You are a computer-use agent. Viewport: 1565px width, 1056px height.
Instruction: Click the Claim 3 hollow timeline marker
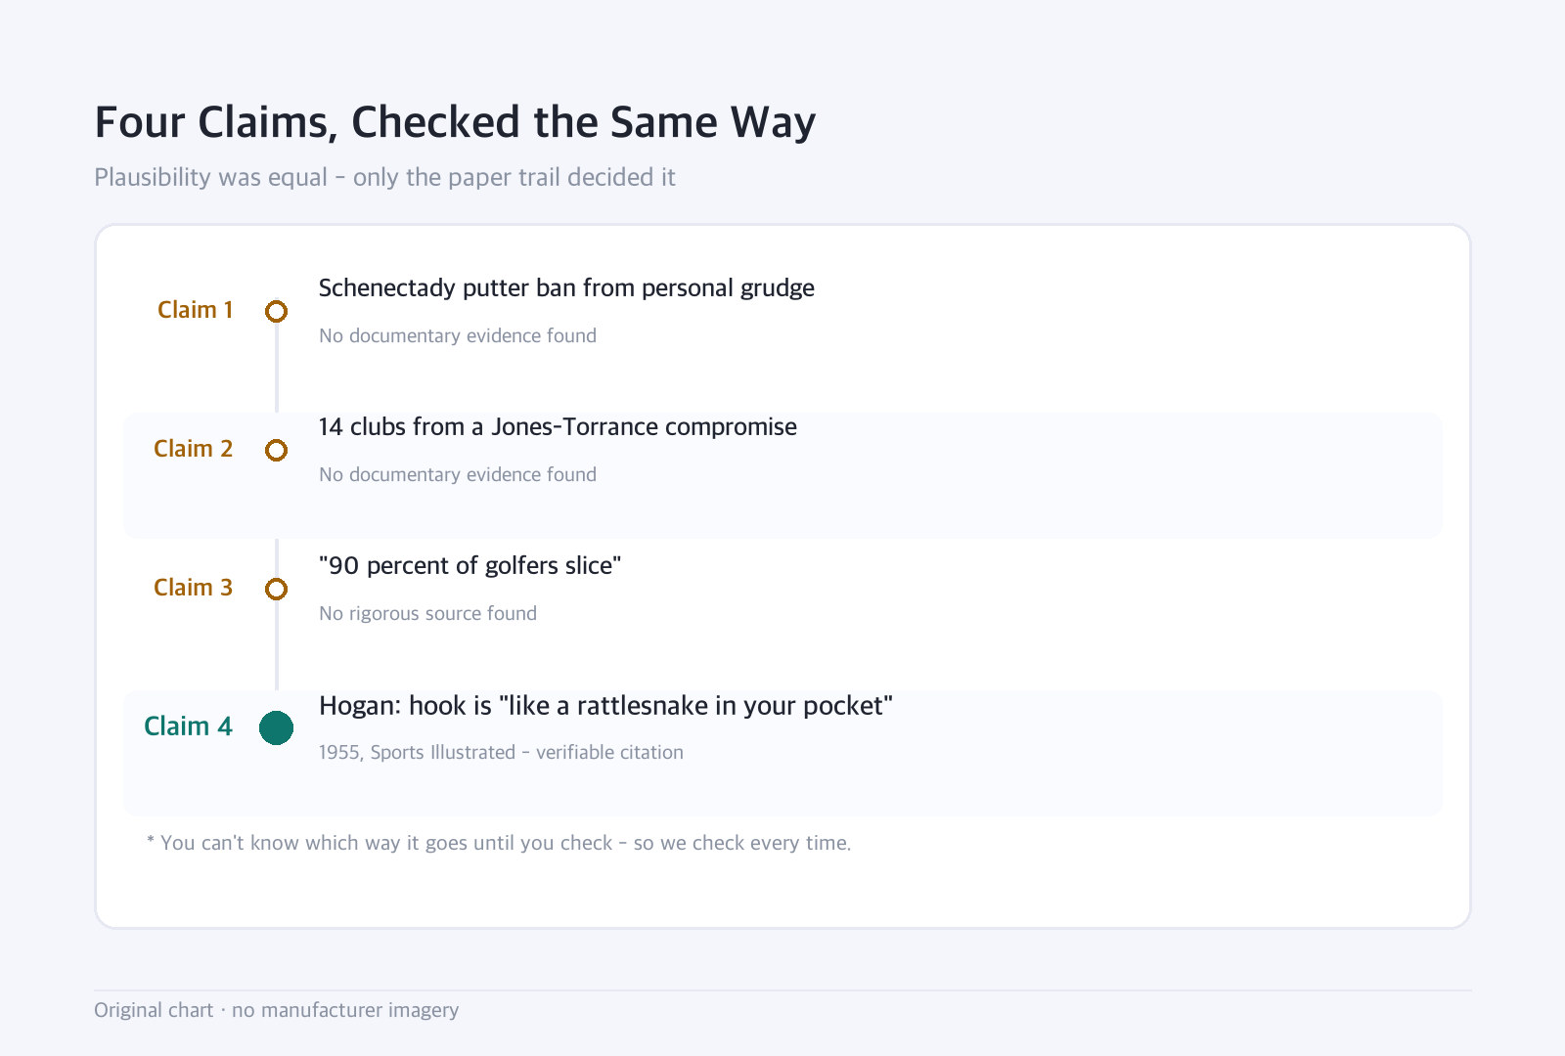point(277,589)
